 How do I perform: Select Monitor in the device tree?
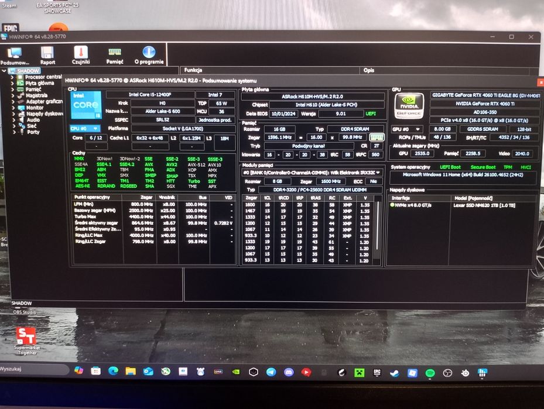[35, 108]
